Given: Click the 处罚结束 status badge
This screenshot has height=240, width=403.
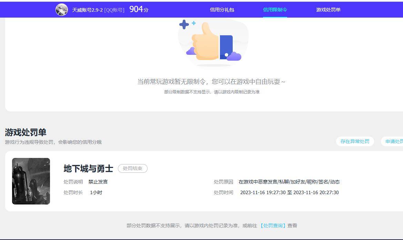Looking at the screenshot, I should 133,169.
